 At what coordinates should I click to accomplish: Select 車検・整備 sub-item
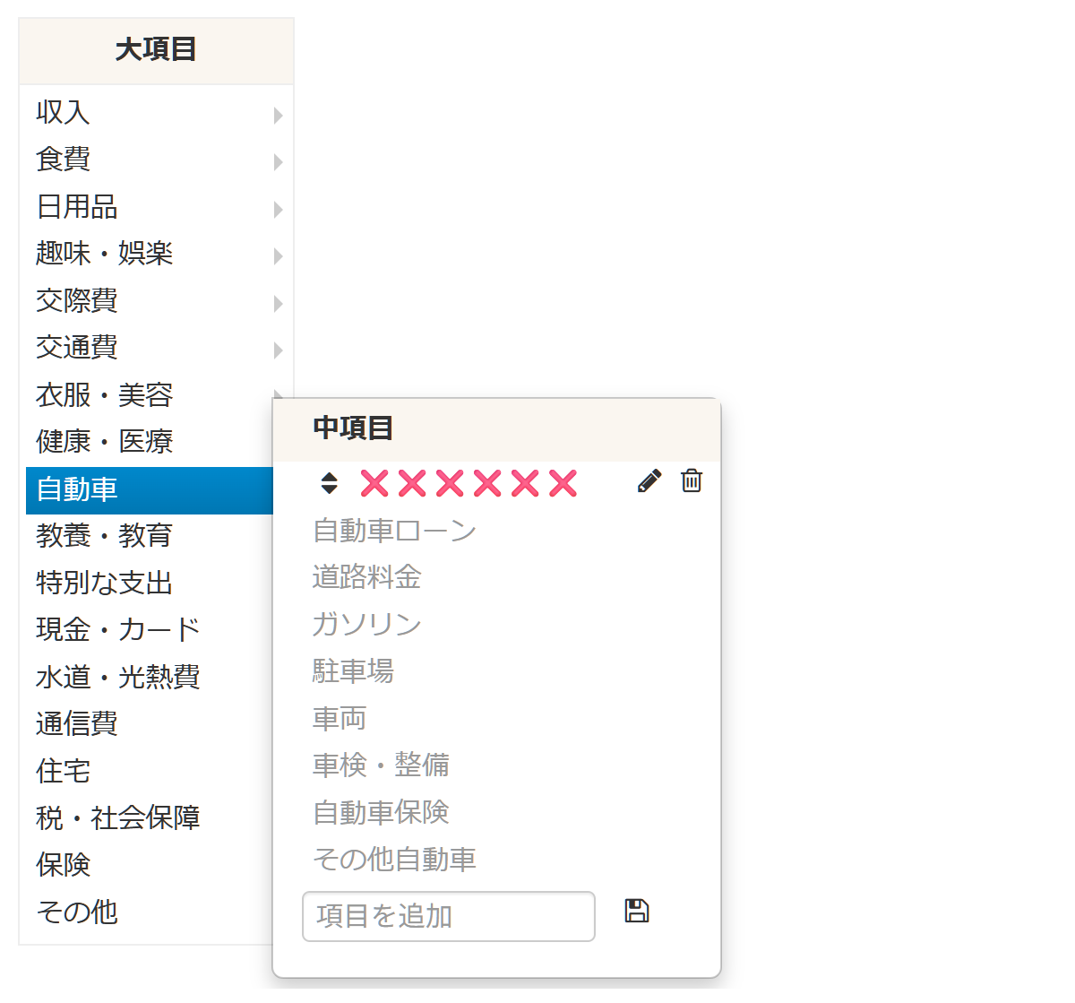click(381, 765)
